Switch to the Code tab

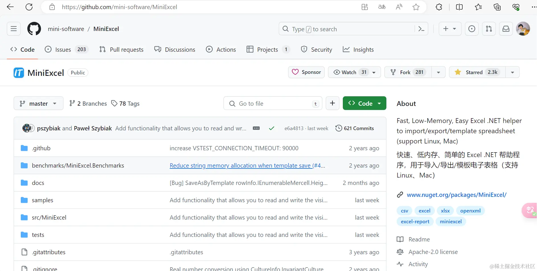22,49
